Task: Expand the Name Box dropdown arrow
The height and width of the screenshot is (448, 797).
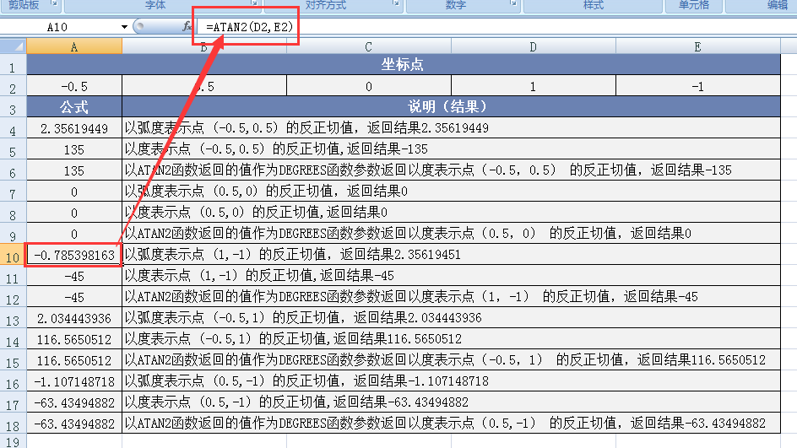Action: point(124,27)
